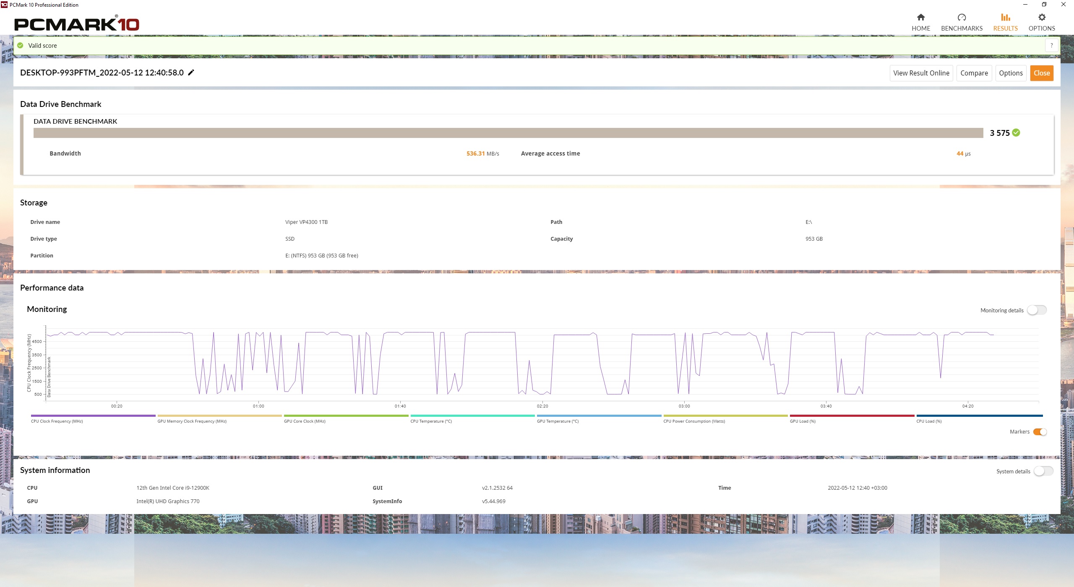Click pencil icon to rename result
The image size is (1074, 587).
tap(191, 73)
